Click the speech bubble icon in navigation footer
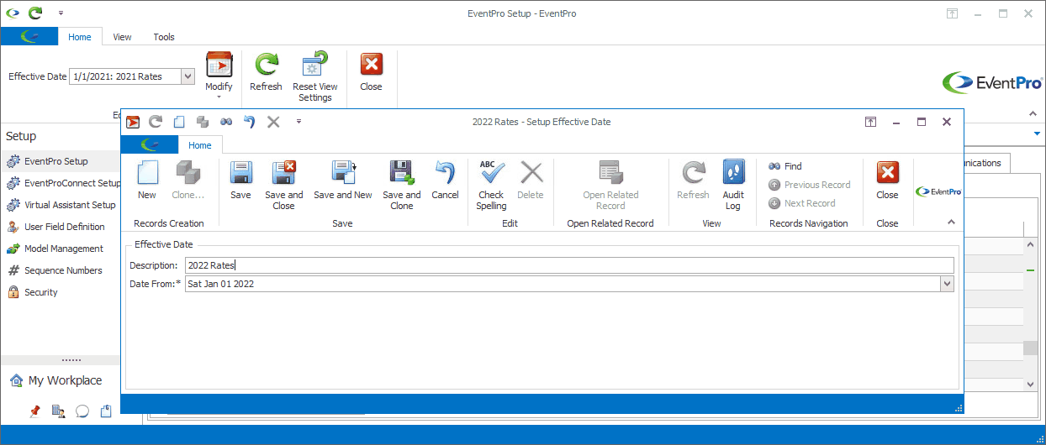This screenshot has height=445, width=1046. click(82, 411)
